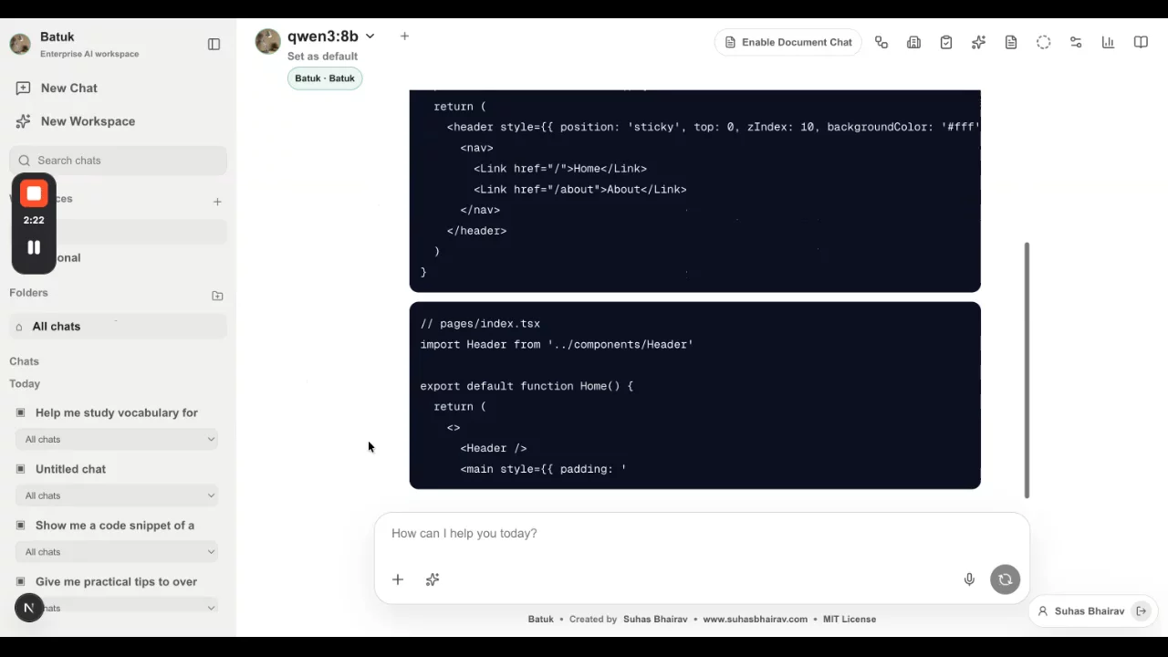1168x657 pixels.
Task: Click the pages/index.tsx code block
Action: (695, 396)
